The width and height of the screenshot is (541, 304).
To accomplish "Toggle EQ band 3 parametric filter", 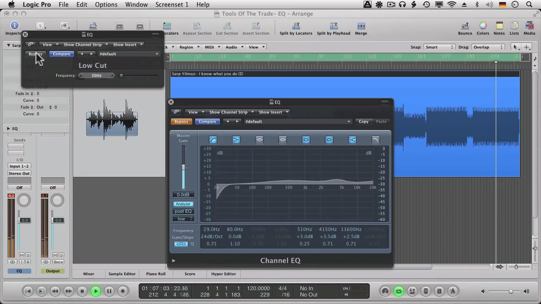I will (260, 140).
